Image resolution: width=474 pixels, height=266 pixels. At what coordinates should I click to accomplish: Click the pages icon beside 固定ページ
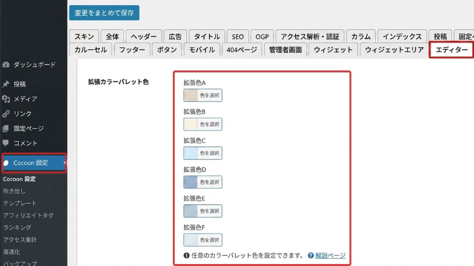(6, 129)
